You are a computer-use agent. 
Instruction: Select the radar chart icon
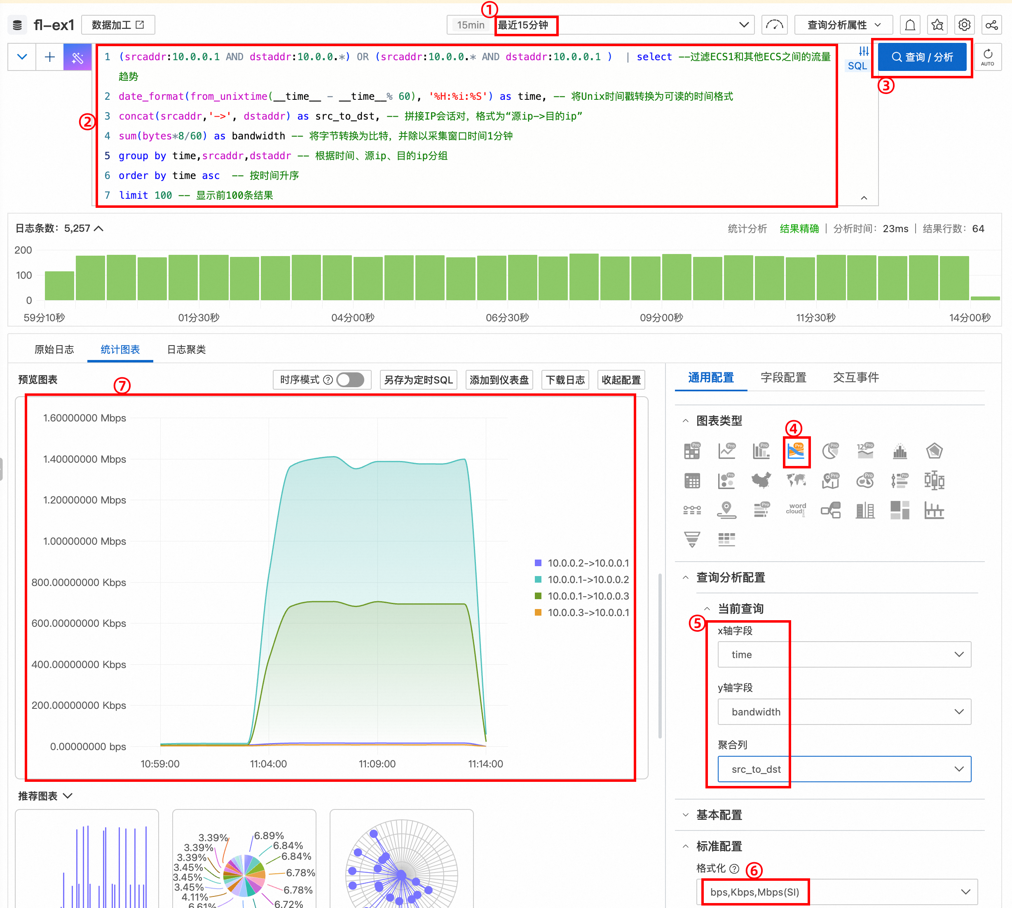tap(934, 451)
